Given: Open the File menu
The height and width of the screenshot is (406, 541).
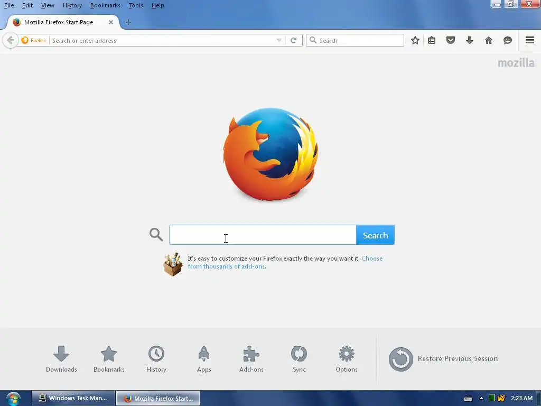Looking at the screenshot, I should 9,5.
